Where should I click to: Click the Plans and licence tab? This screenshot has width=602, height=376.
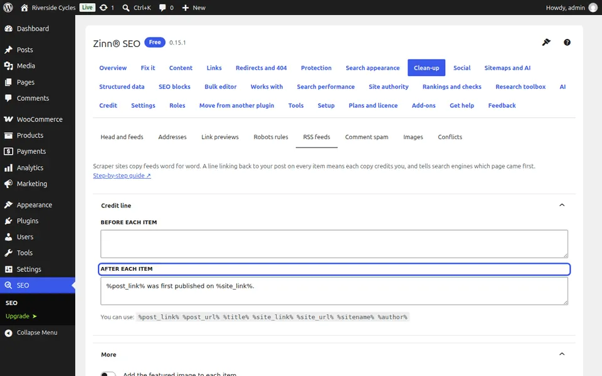[372, 105]
